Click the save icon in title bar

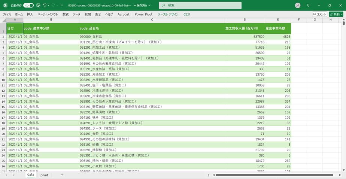click(x=38, y=6)
